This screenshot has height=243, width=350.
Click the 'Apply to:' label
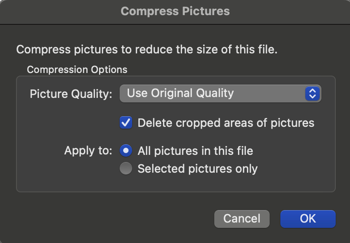coord(88,150)
